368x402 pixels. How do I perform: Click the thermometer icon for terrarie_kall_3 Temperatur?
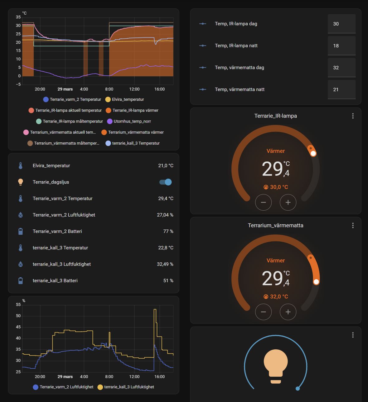pyautogui.click(x=21, y=248)
